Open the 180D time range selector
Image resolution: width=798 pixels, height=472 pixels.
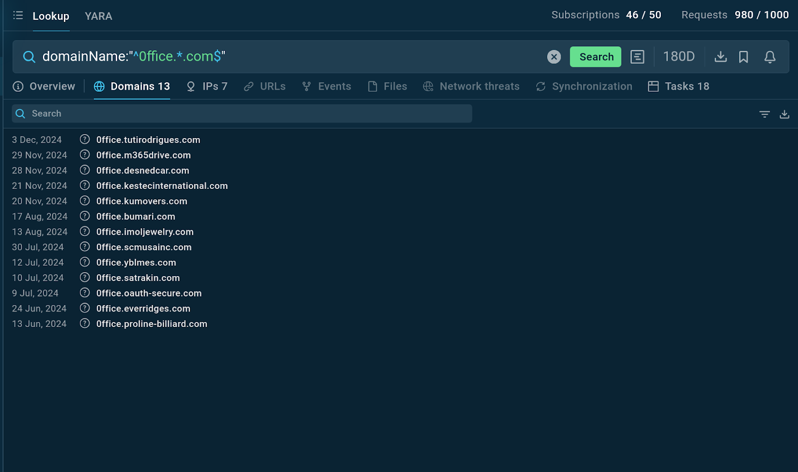(678, 57)
